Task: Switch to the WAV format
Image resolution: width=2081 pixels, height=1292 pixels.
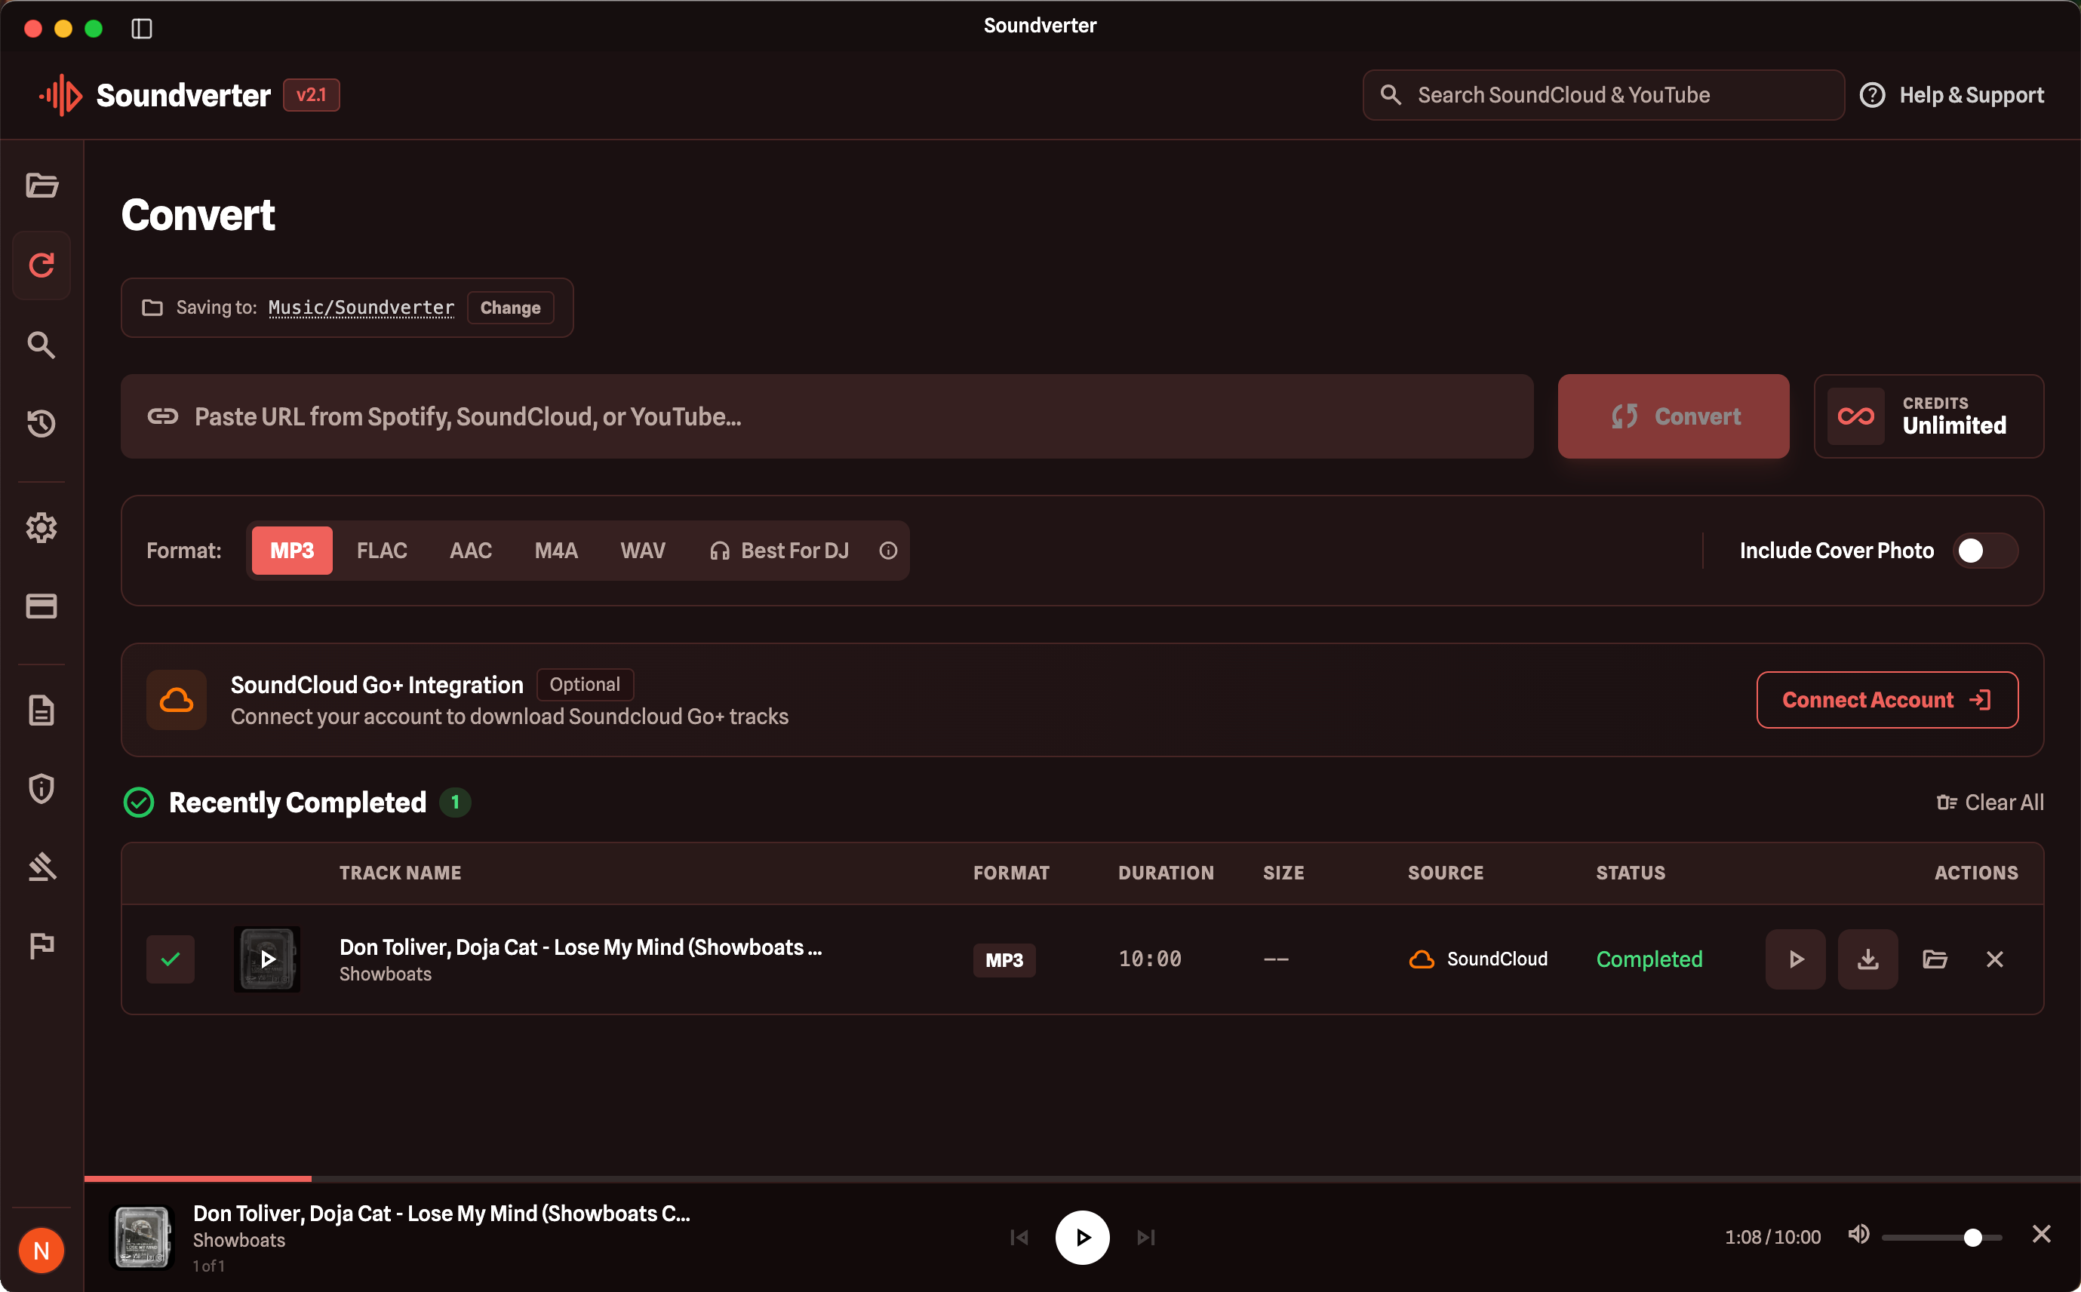Action: click(643, 551)
